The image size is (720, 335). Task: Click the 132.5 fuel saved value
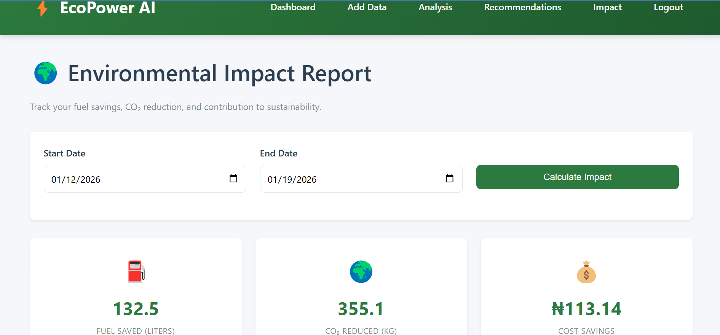click(136, 309)
